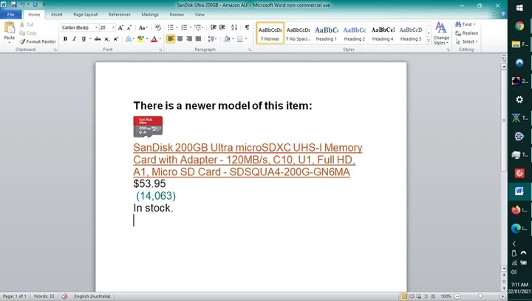
Task: Minimize the ribbon using caret icon
Action: coord(494,15)
